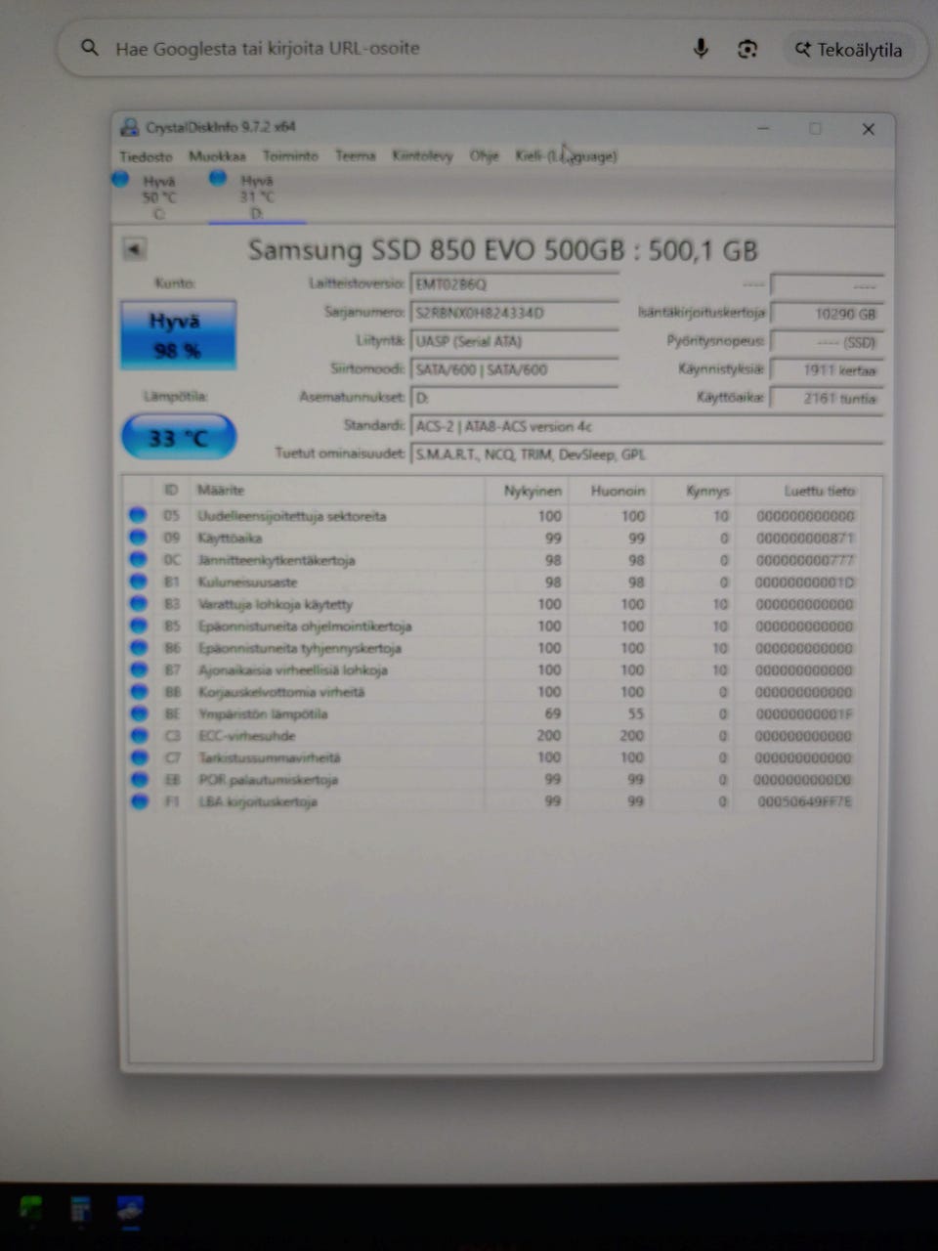Click the 33 °C temperature button
938x1251 pixels.
click(x=178, y=438)
